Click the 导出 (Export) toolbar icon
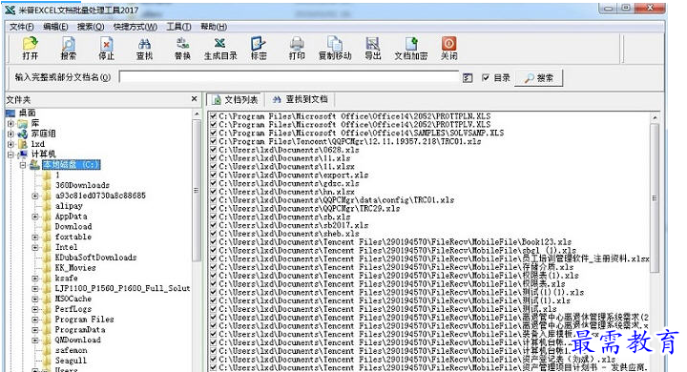This screenshot has height=372, width=687. (373, 49)
